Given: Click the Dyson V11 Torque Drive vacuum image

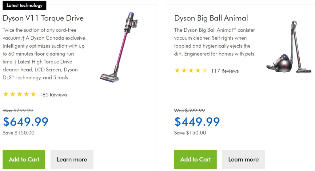Looking at the screenshot, I should pyautogui.click(x=118, y=47).
